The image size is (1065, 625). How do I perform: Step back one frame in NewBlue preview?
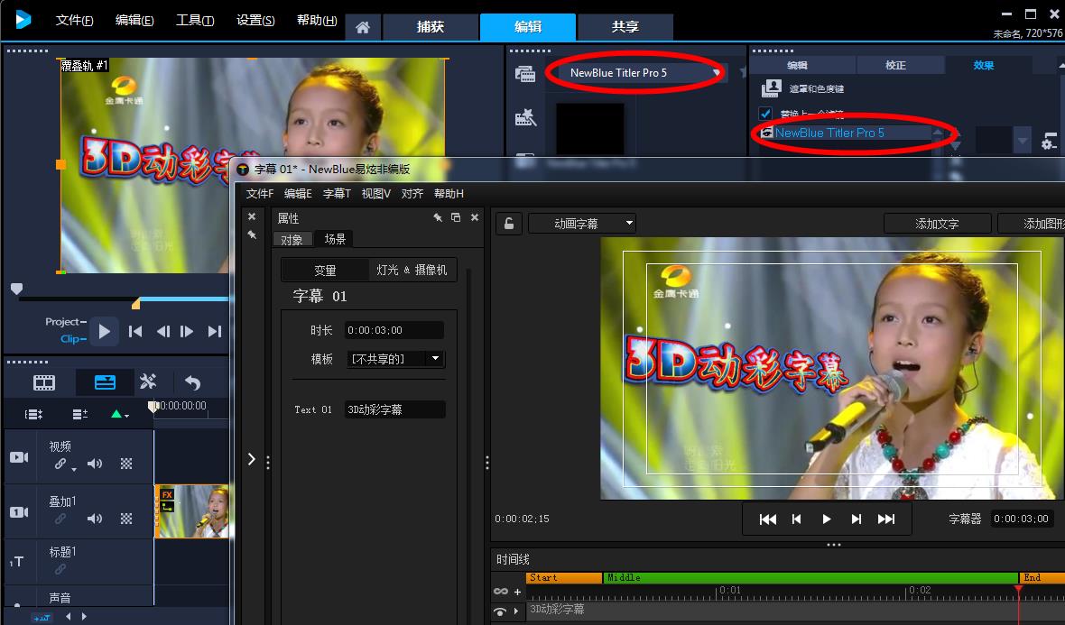tap(797, 519)
